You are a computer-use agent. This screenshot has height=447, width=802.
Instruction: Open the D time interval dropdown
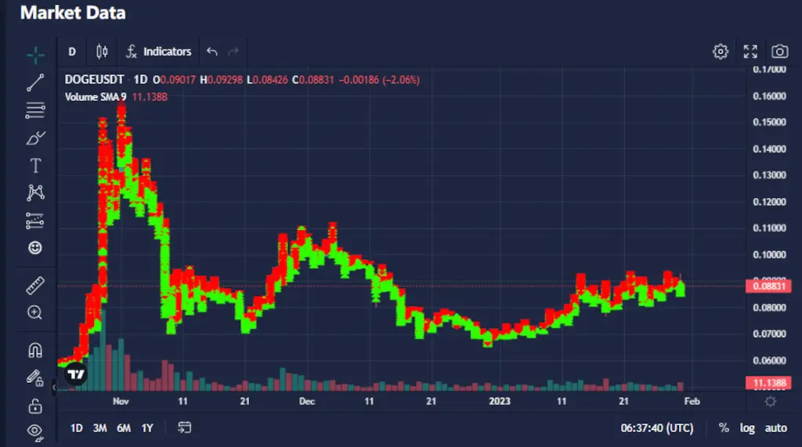click(x=72, y=52)
